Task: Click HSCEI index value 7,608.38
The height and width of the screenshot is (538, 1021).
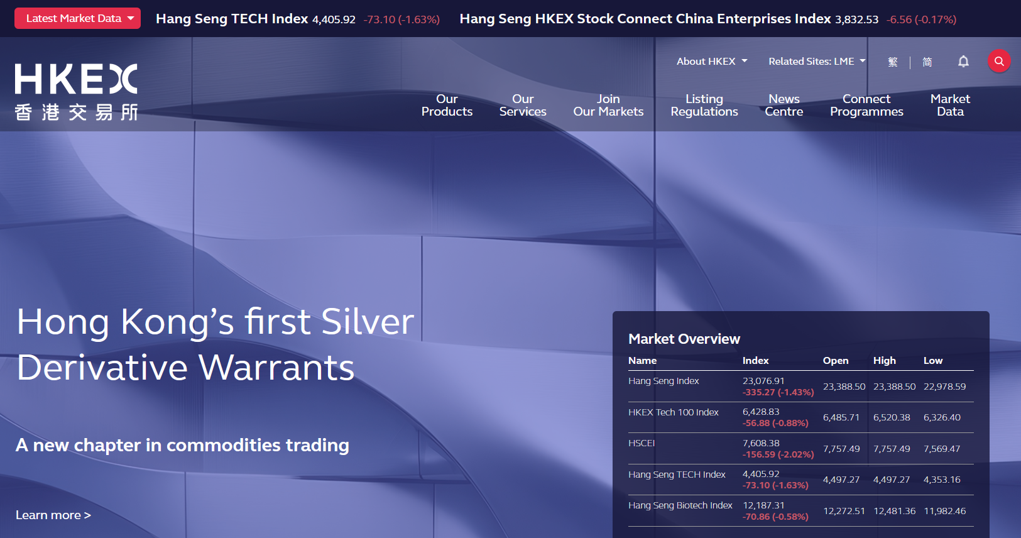Action: click(x=761, y=443)
